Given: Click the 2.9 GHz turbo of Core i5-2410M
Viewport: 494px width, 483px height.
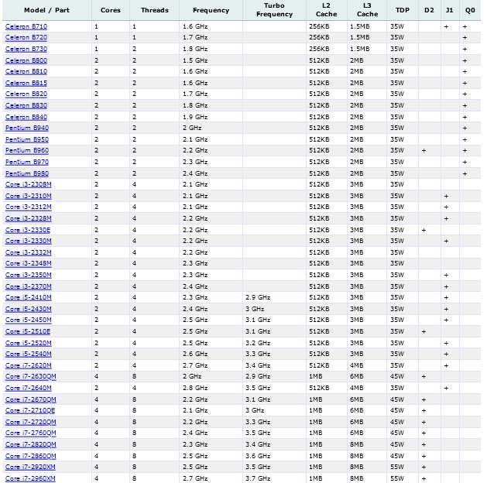Looking at the screenshot, I should [x=258, y=297].
